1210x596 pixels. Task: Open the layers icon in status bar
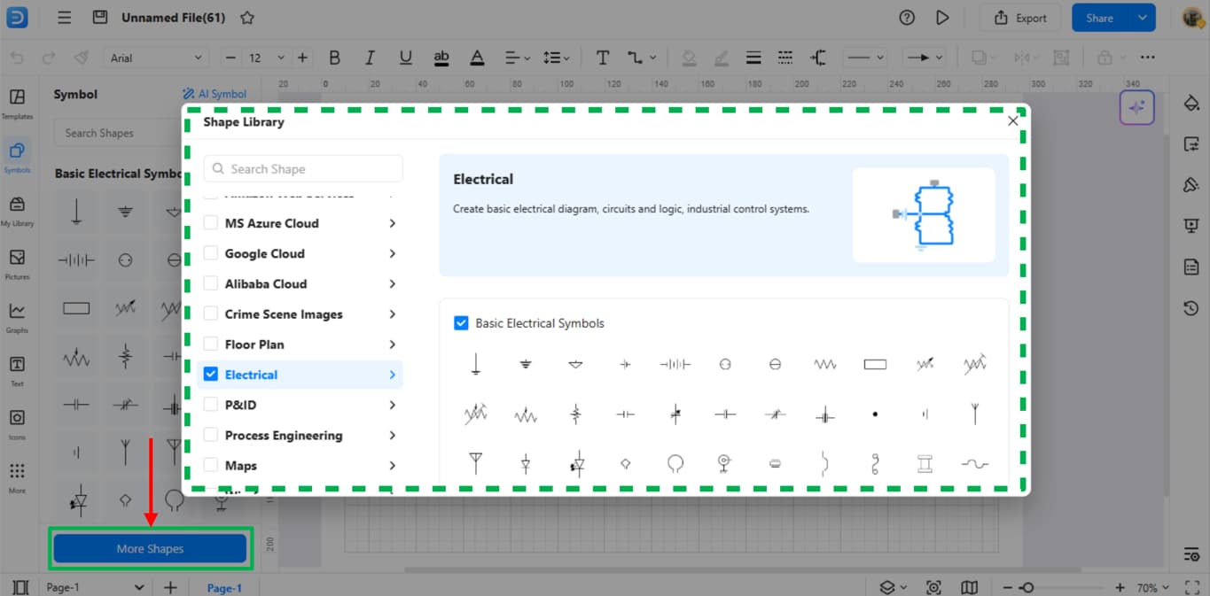(x=887, y=587)
